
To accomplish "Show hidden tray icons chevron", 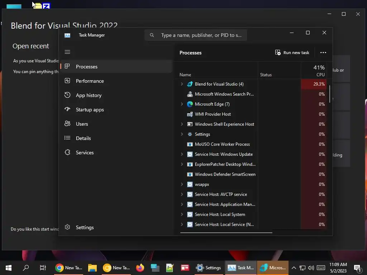I will (294, 268).
